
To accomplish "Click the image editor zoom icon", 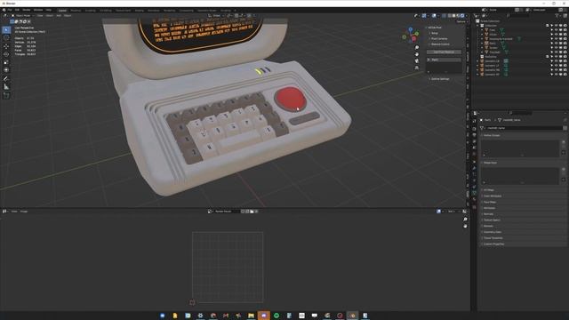I will 465,220.
